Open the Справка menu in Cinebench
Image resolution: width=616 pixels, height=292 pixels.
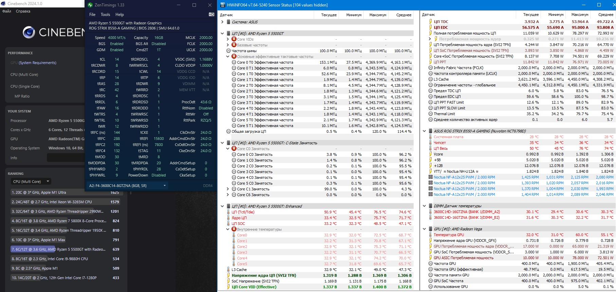click(23, 11)
